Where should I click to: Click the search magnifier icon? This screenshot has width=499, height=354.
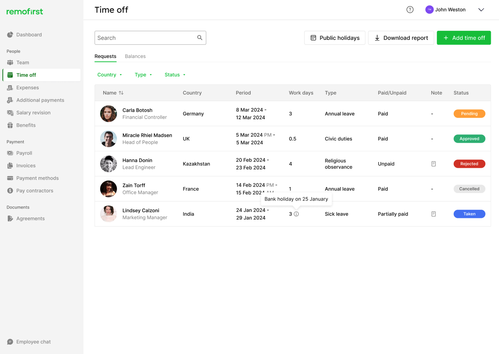(x=200, y=38)
